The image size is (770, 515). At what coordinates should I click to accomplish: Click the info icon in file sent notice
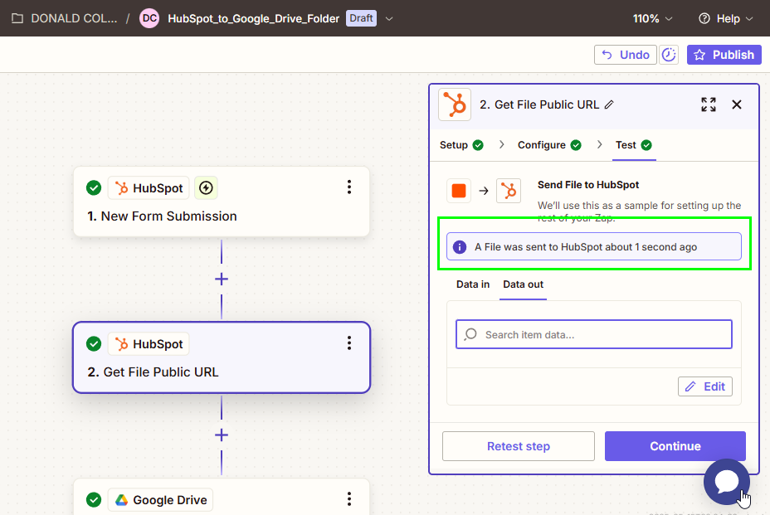[x=460, y=247]
